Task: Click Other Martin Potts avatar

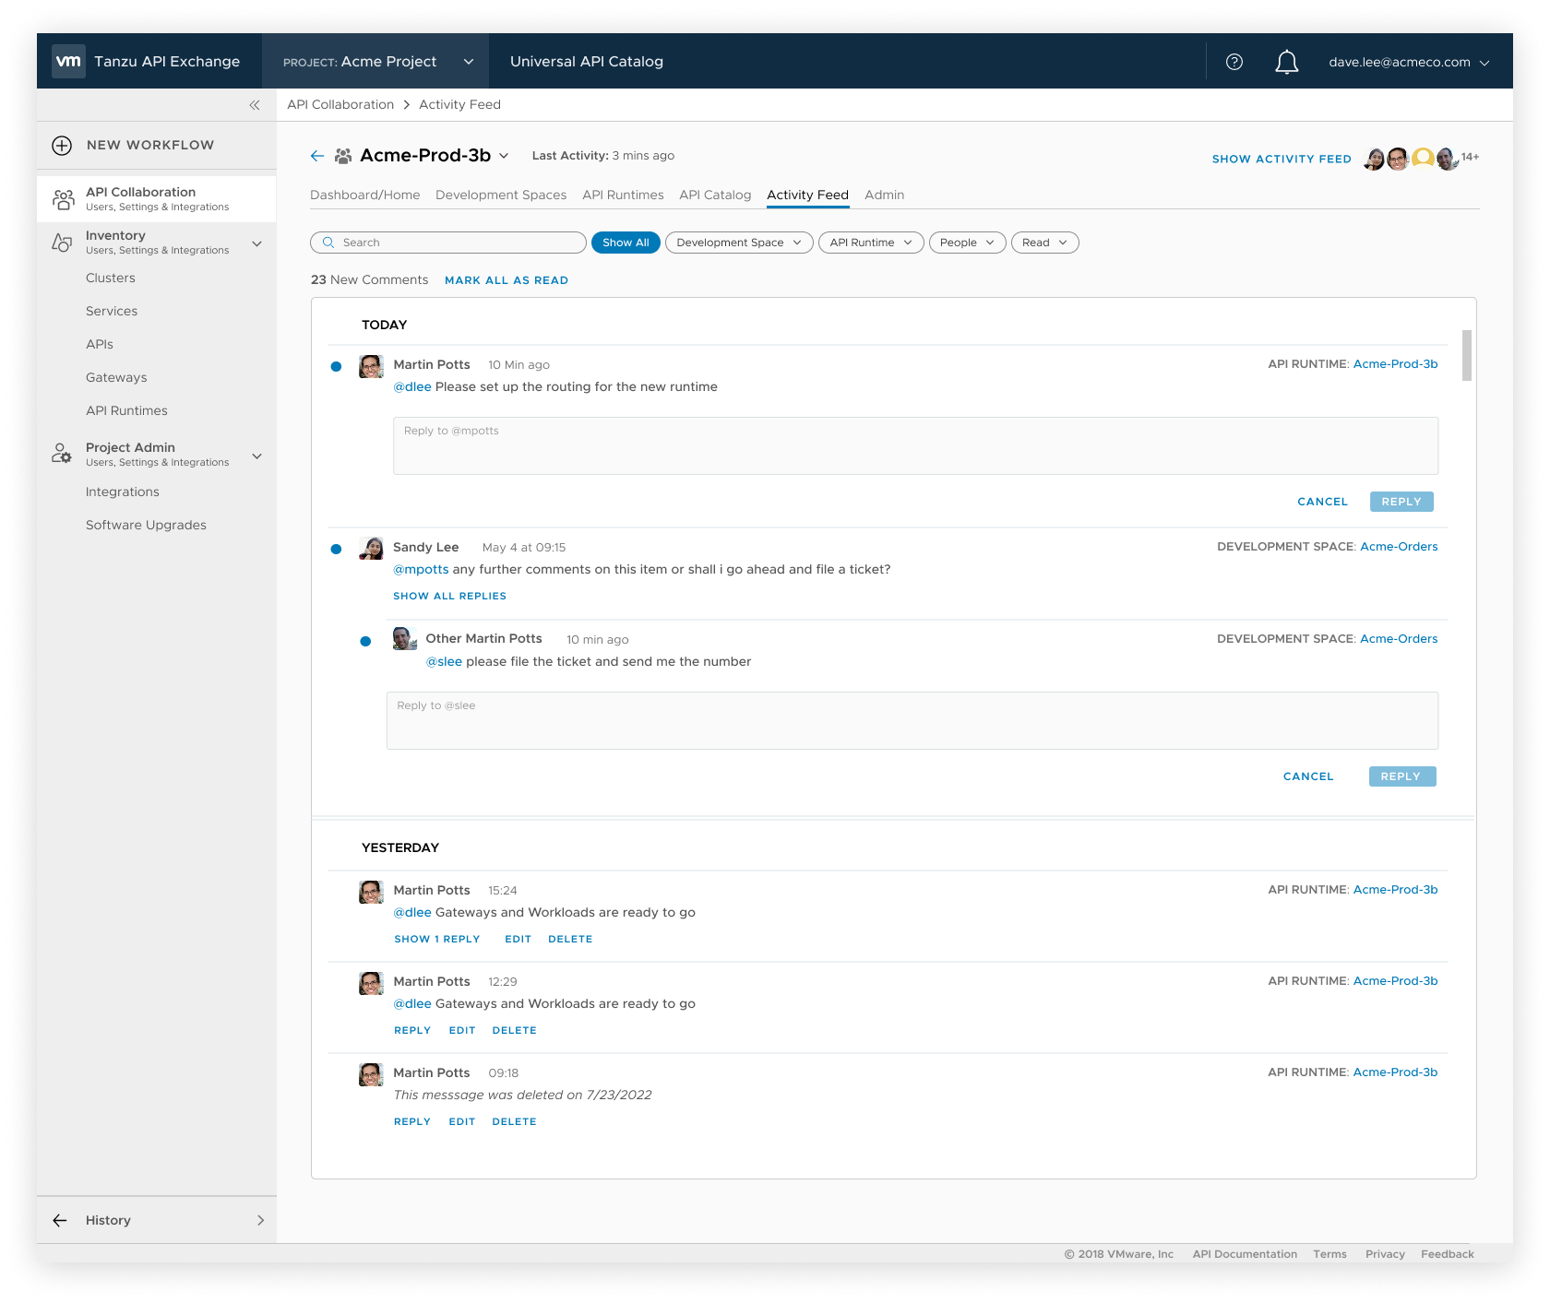Action: [x=404, y=638]
